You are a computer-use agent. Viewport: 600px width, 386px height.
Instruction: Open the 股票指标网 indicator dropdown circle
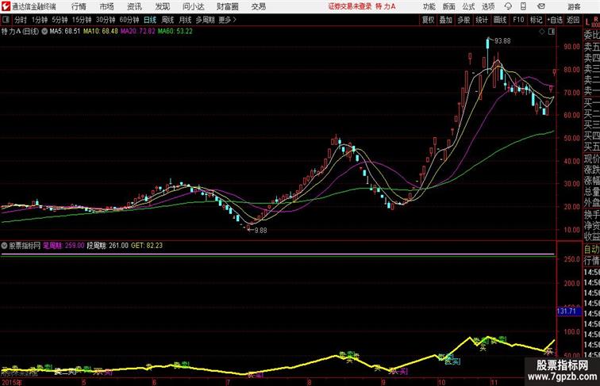5,246
